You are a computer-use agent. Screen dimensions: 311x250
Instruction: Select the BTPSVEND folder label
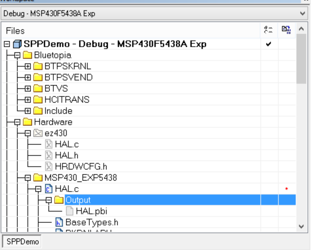click(x=68, y=77)
